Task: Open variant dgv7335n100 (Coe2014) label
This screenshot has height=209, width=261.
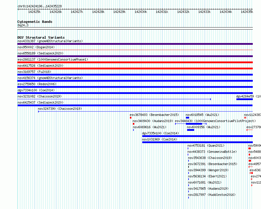Action: coord(160,133)
